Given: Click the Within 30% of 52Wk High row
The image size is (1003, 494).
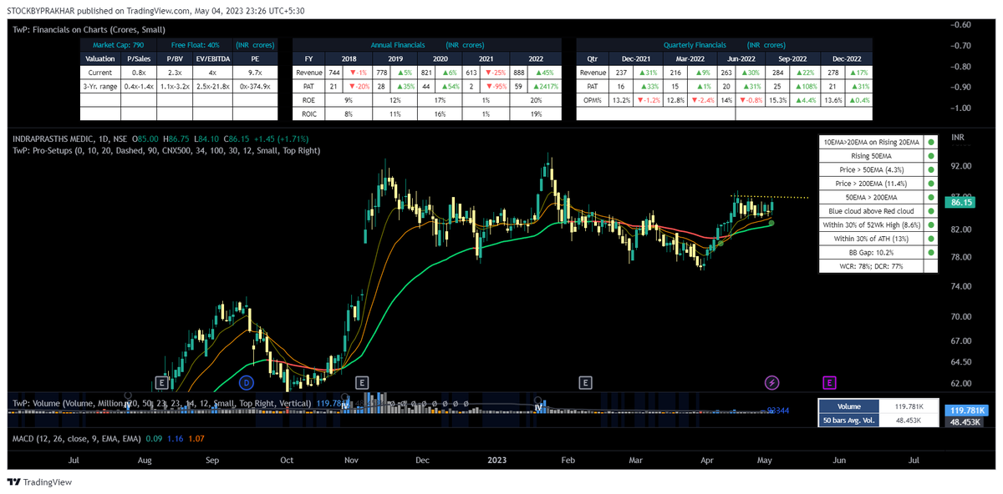Looking at the screenshot, I should (x=871, y=224).
